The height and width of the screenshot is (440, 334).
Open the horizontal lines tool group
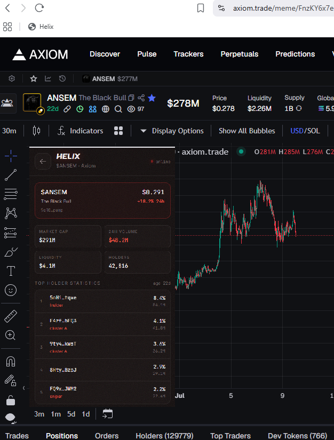pyautogui.click(x=11, y=194)
